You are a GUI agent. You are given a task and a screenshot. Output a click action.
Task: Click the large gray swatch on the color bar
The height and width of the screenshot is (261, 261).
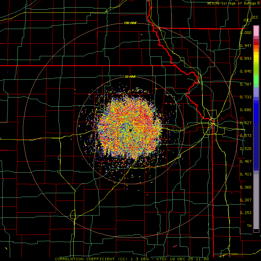[256, 203]
